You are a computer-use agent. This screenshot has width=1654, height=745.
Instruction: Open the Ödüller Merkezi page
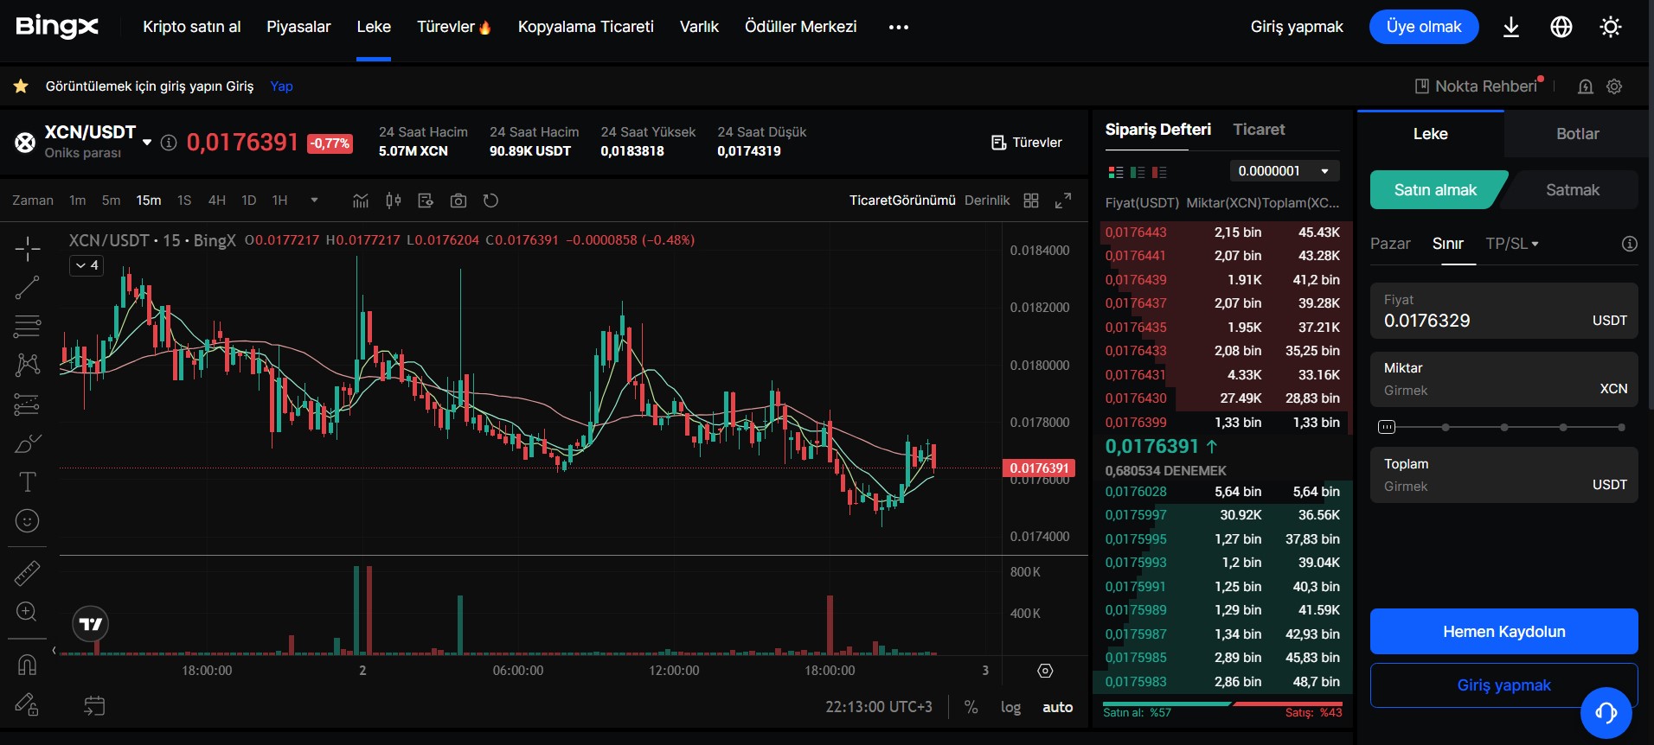[x=801, y=27]
